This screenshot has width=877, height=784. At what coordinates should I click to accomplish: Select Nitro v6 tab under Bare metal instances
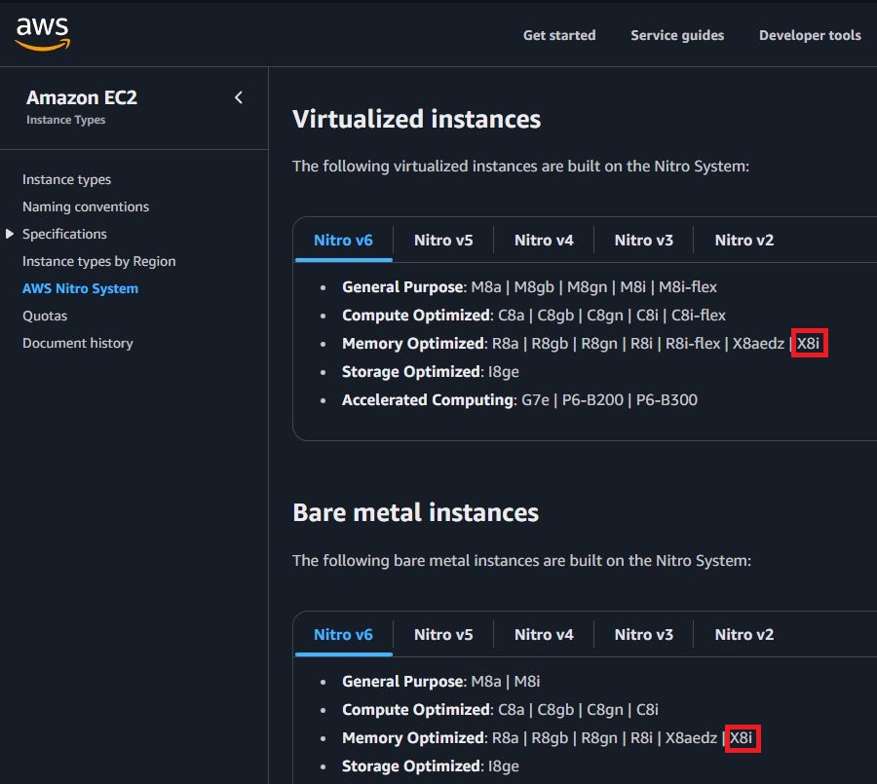click(343, 634)
